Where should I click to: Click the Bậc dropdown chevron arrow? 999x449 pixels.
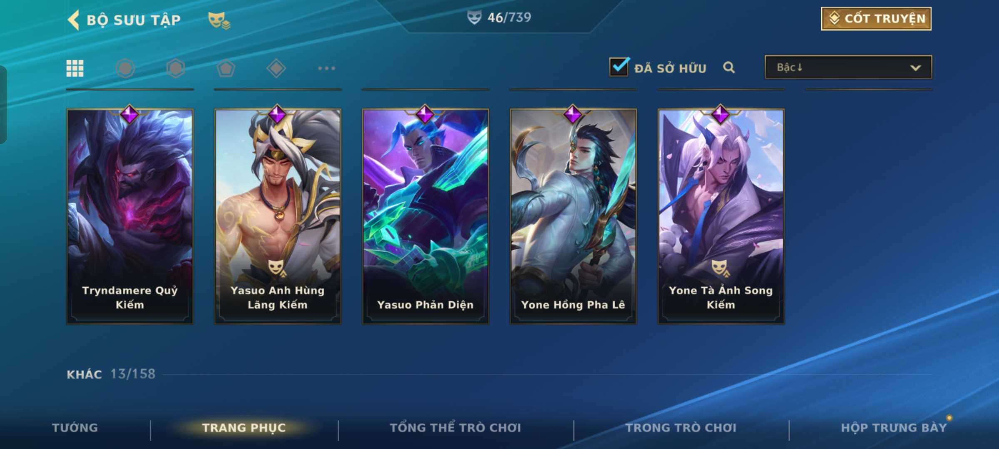point(915,68)
